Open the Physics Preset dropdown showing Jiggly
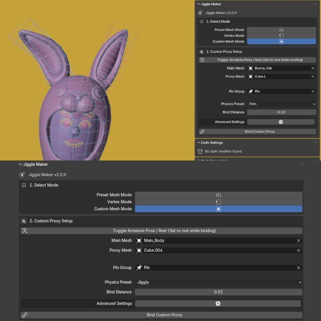Screen dimensions: 321x321 point(218,282)
